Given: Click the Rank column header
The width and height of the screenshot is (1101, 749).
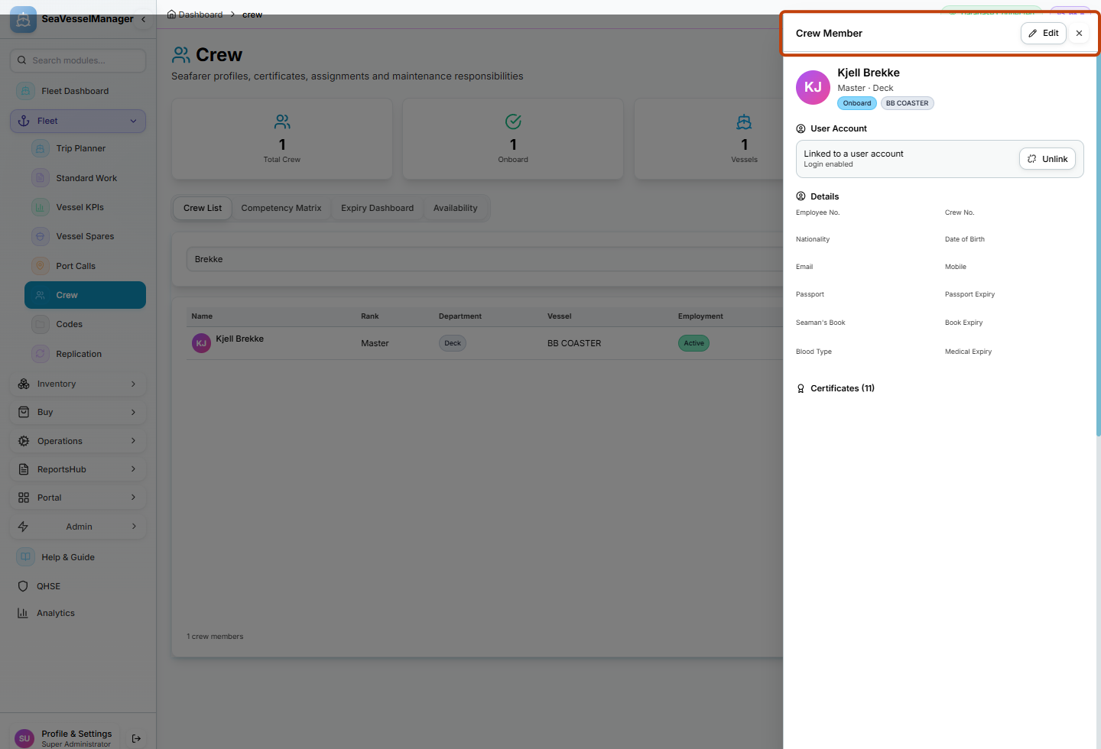Looking at the screenshot, I should point(370,316).
